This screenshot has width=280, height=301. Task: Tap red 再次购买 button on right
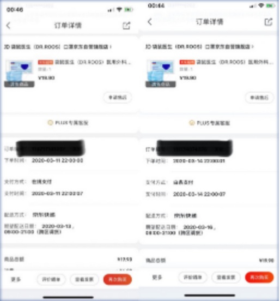click(x=259, y=277)
